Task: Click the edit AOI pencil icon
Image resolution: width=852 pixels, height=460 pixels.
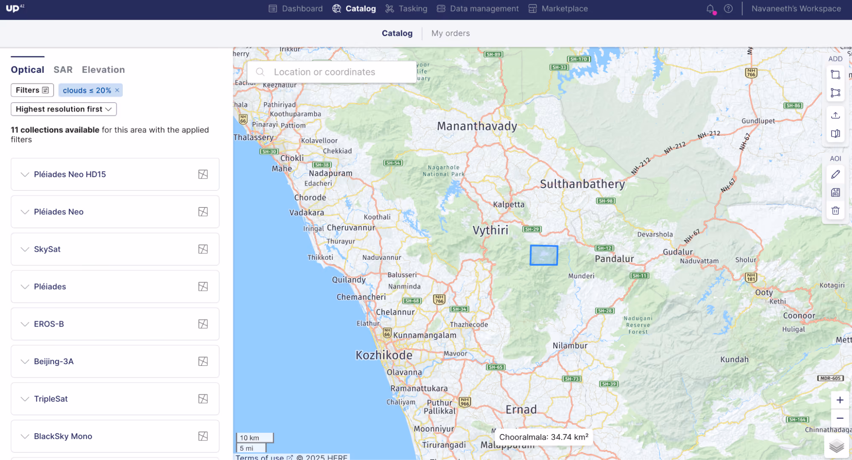Action: [x=835, y=174]
